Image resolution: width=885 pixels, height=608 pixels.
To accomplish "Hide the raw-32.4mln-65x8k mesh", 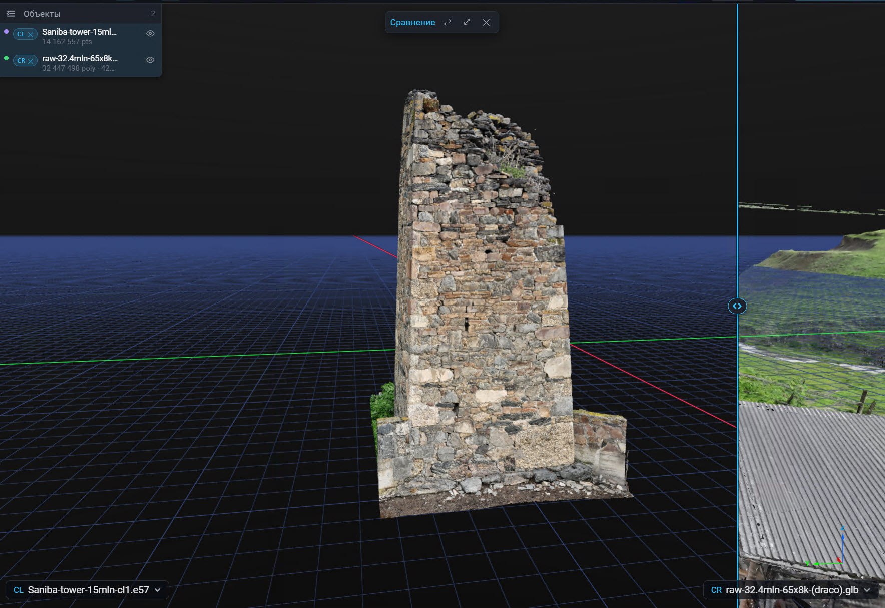I will pyautogui.click(x=150, y=60).
